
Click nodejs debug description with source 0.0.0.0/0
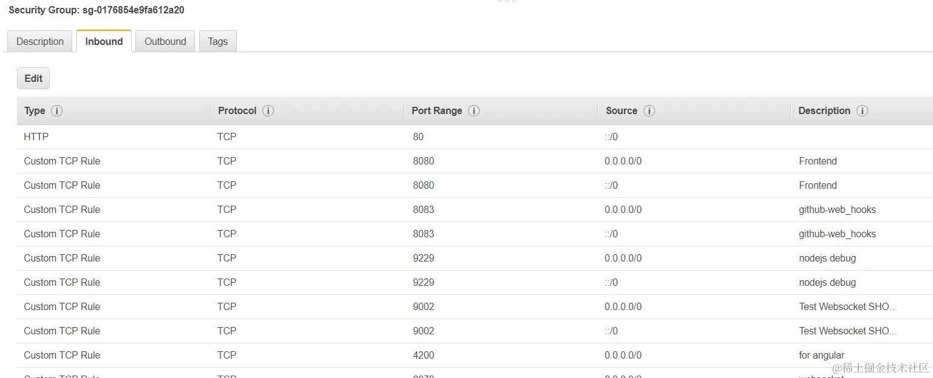coord(827,258)
